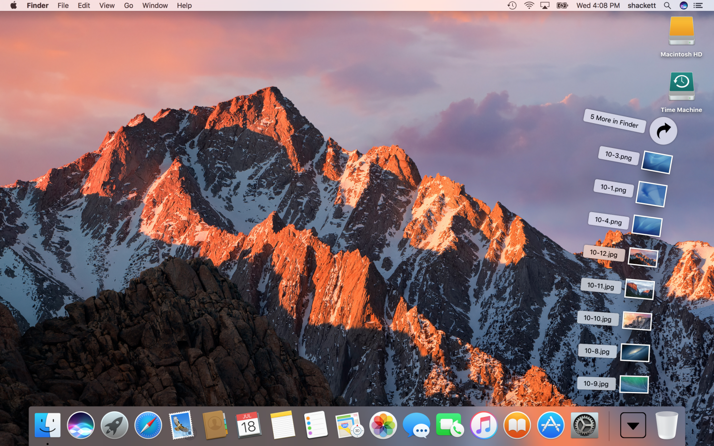
Task: Select the 10-3.png thumbnail in stack
Action: [657, 162]
